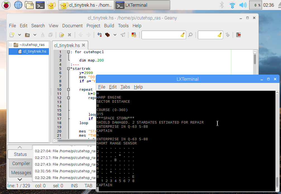Click the goto line input field
Image resolution: width=281 pixels, height=194 pixels.
tap(208, 35)
